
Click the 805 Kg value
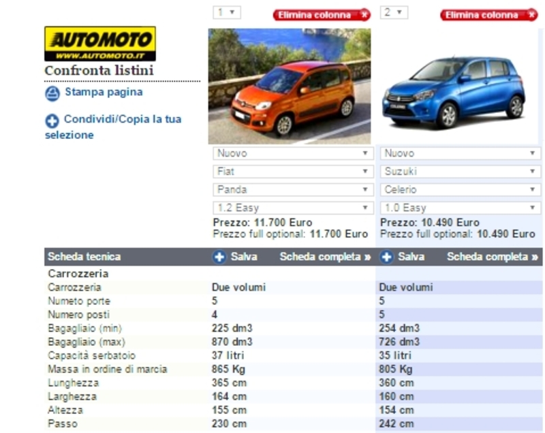tap(396, 369)
